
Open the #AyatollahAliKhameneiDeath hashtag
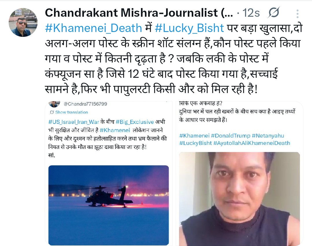point(252,143)
